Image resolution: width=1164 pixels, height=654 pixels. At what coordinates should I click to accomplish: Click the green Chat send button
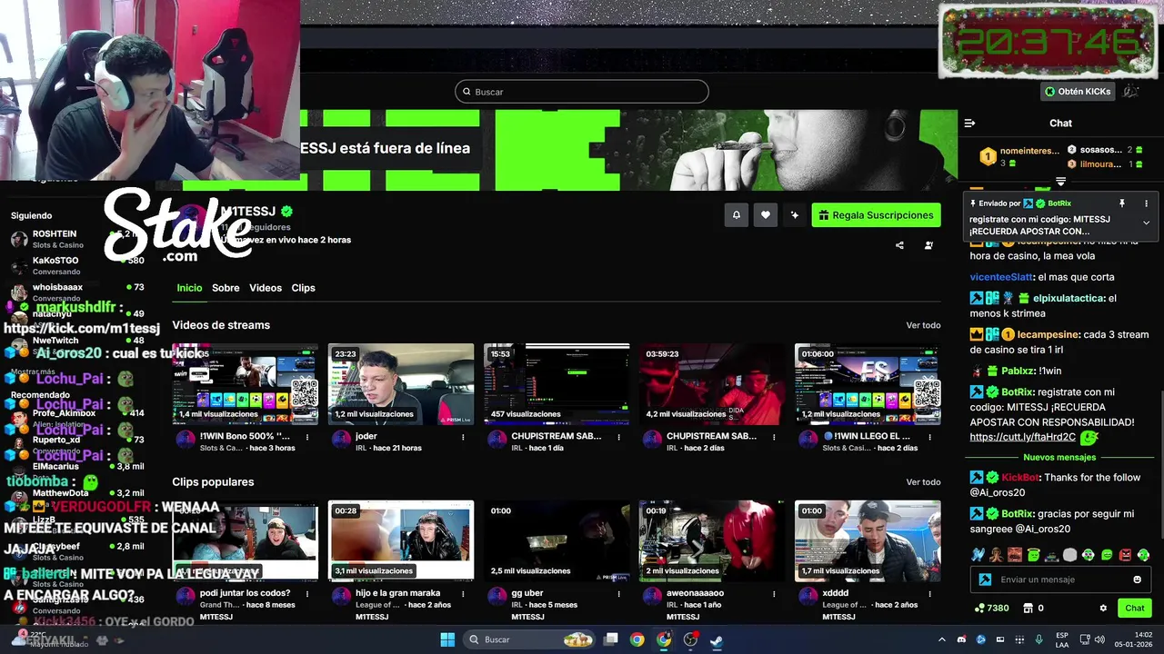(x=1135, y=609)
